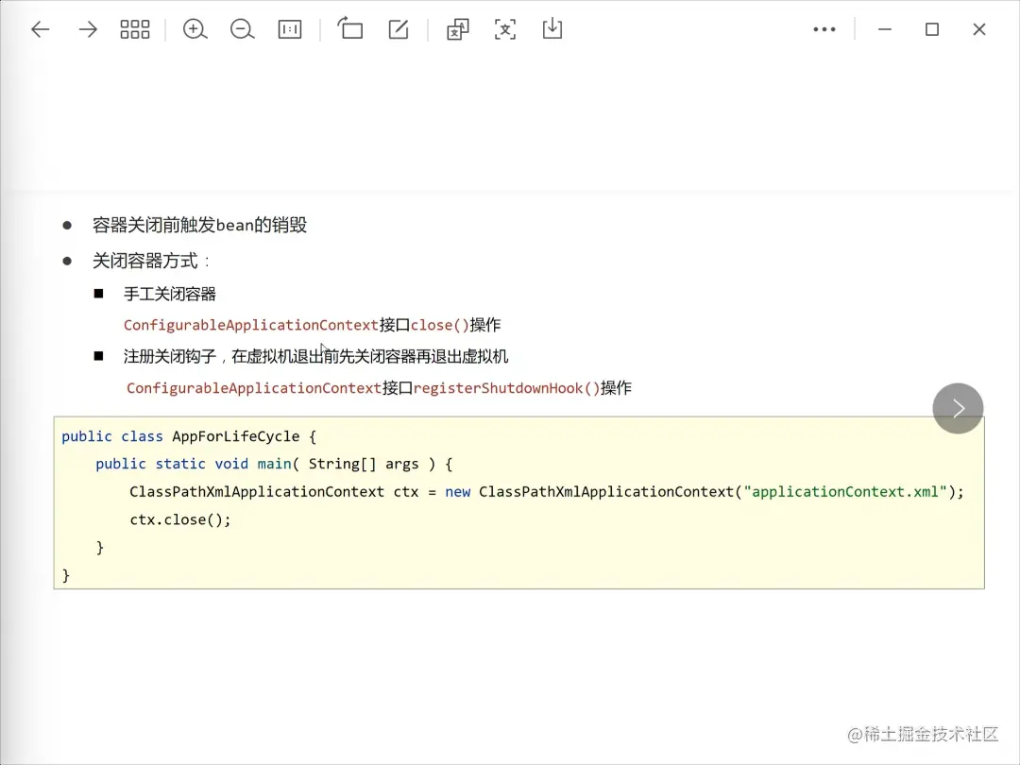Screen dimensions: 1020x765
Task: Open the thumbnail grid view
Action: coord(135,29)
